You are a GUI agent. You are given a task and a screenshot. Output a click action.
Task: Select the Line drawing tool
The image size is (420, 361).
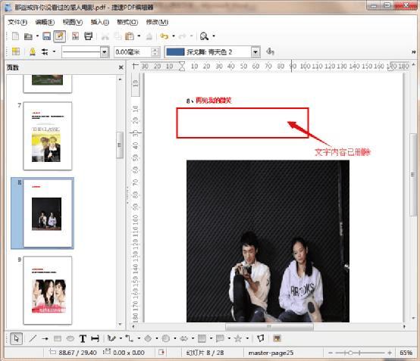33,338
